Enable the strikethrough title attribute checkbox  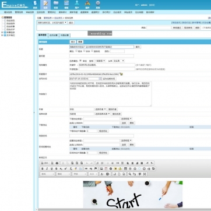pos(92,51)
